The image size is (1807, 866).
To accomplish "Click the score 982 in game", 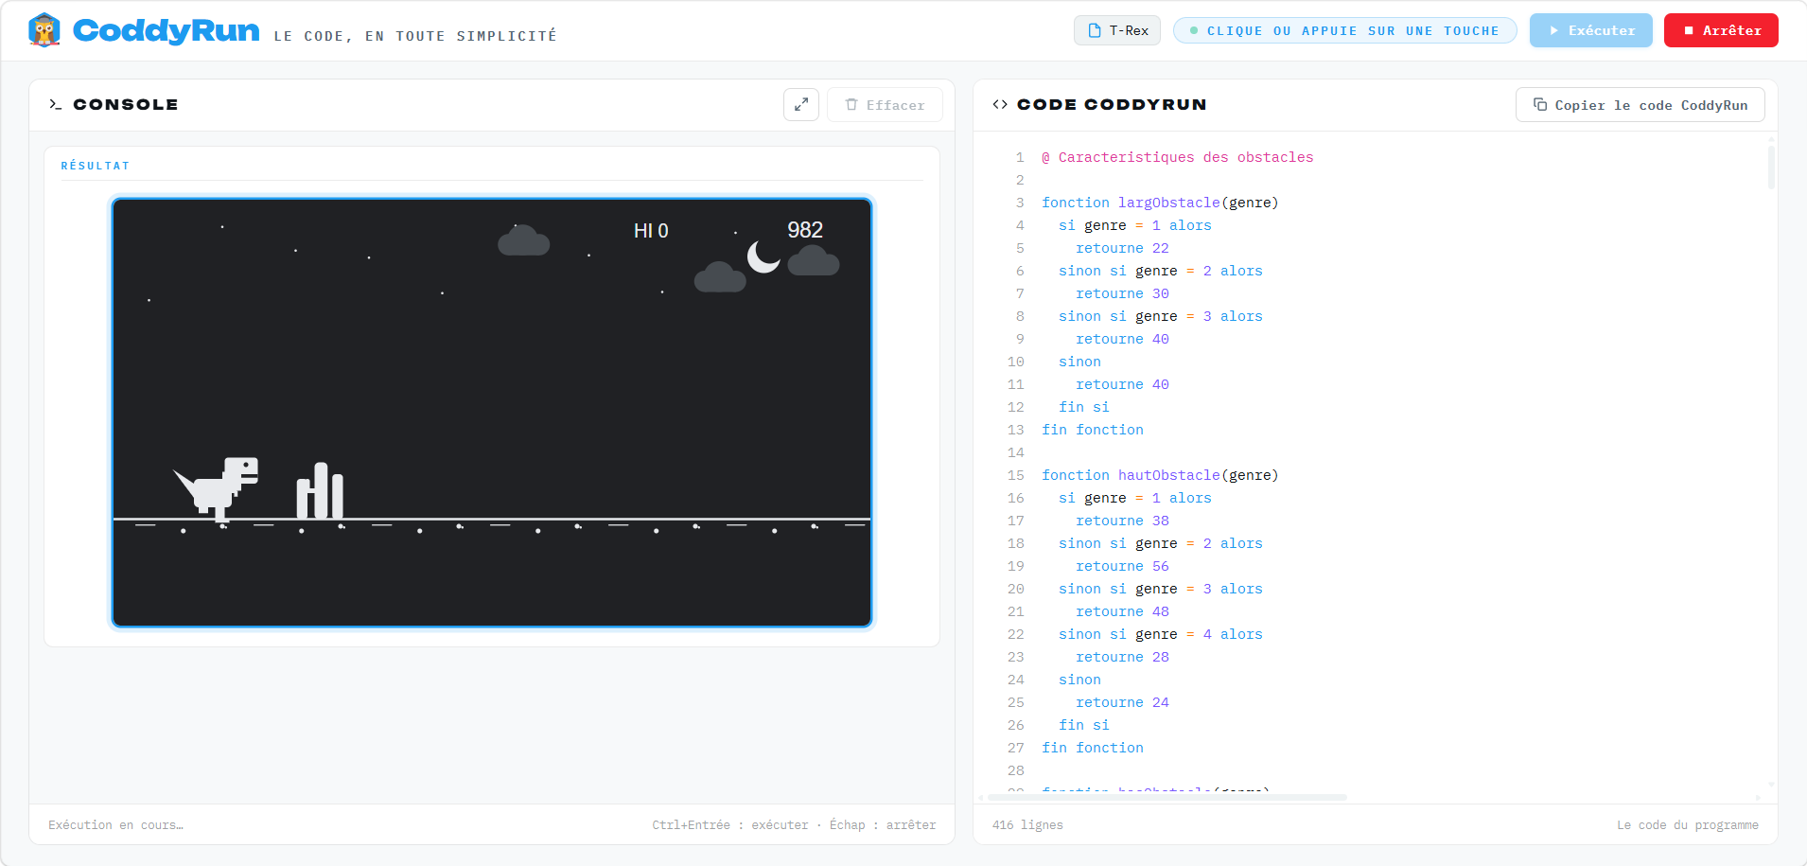I will 805,230.
